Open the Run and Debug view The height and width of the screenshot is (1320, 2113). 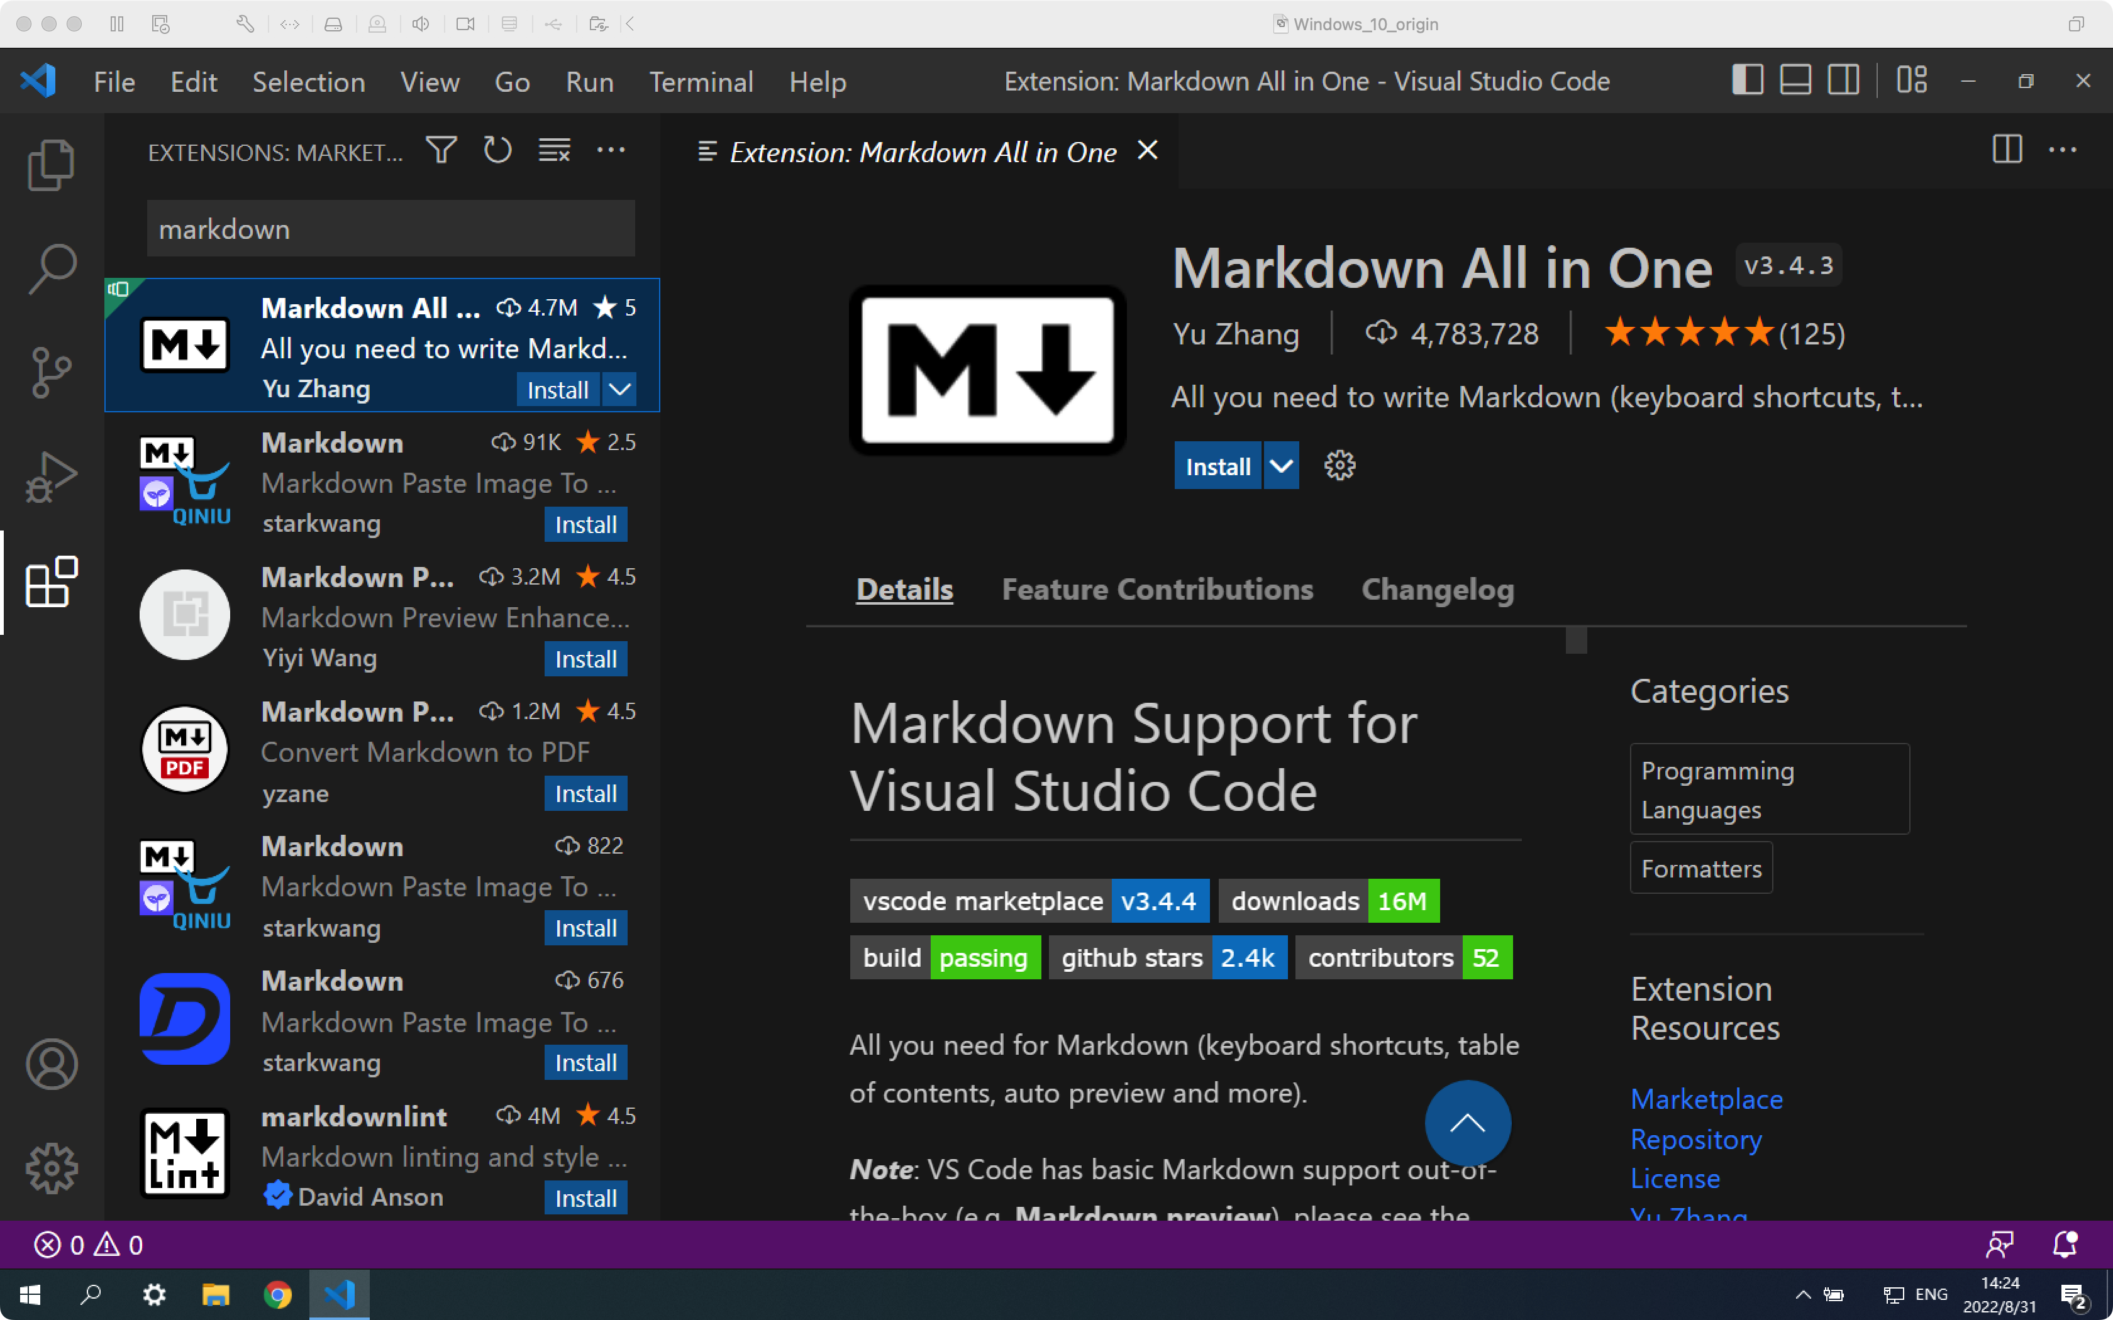coord(52,476)
